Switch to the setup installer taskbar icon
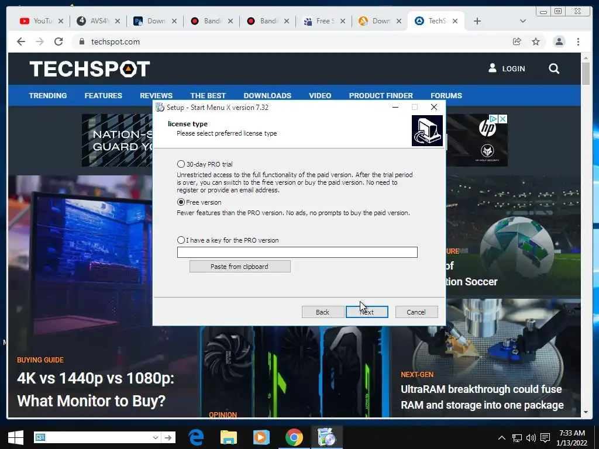Viewport: 599px width, 449px height. pos(326,437)
